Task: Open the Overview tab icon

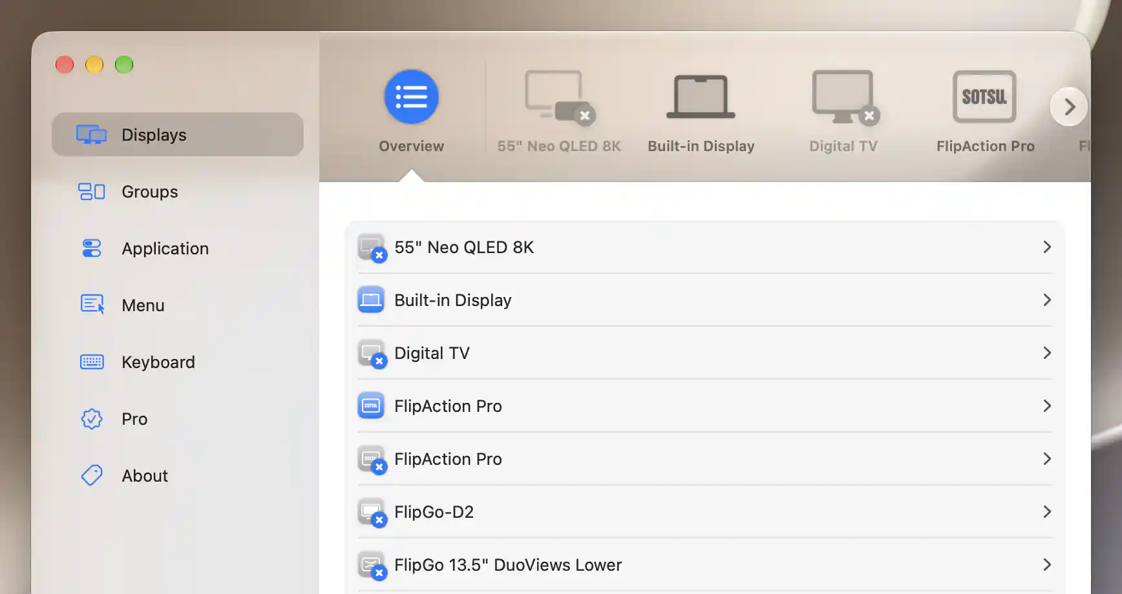Action: (411, 97)
